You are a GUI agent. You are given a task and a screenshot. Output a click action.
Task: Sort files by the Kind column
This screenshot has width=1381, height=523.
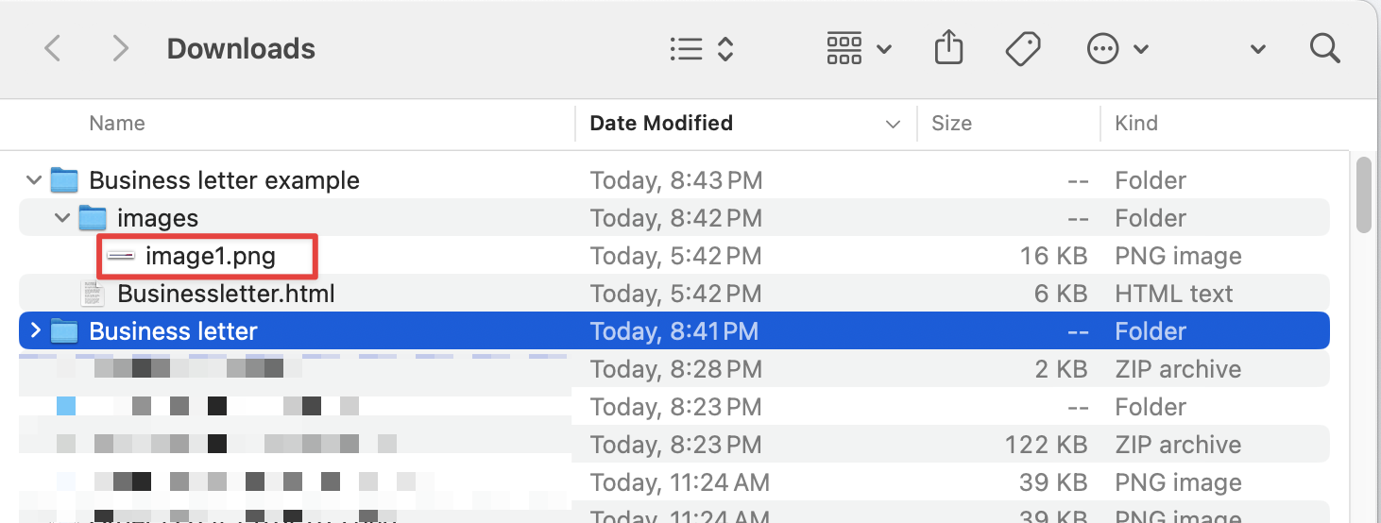click(x=1136, y=124)
